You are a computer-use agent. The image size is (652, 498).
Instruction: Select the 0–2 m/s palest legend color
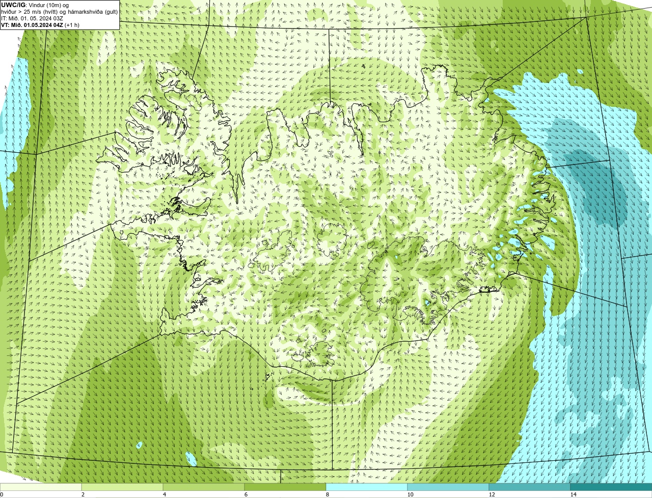click(x=41, y=487)
